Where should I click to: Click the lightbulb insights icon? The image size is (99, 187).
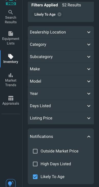point(11,184)
